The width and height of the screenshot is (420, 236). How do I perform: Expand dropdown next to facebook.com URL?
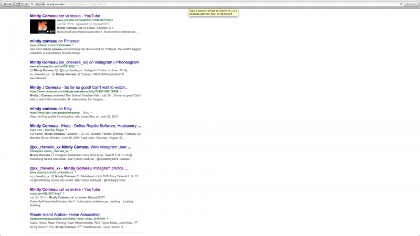click(x=121, y=91)
